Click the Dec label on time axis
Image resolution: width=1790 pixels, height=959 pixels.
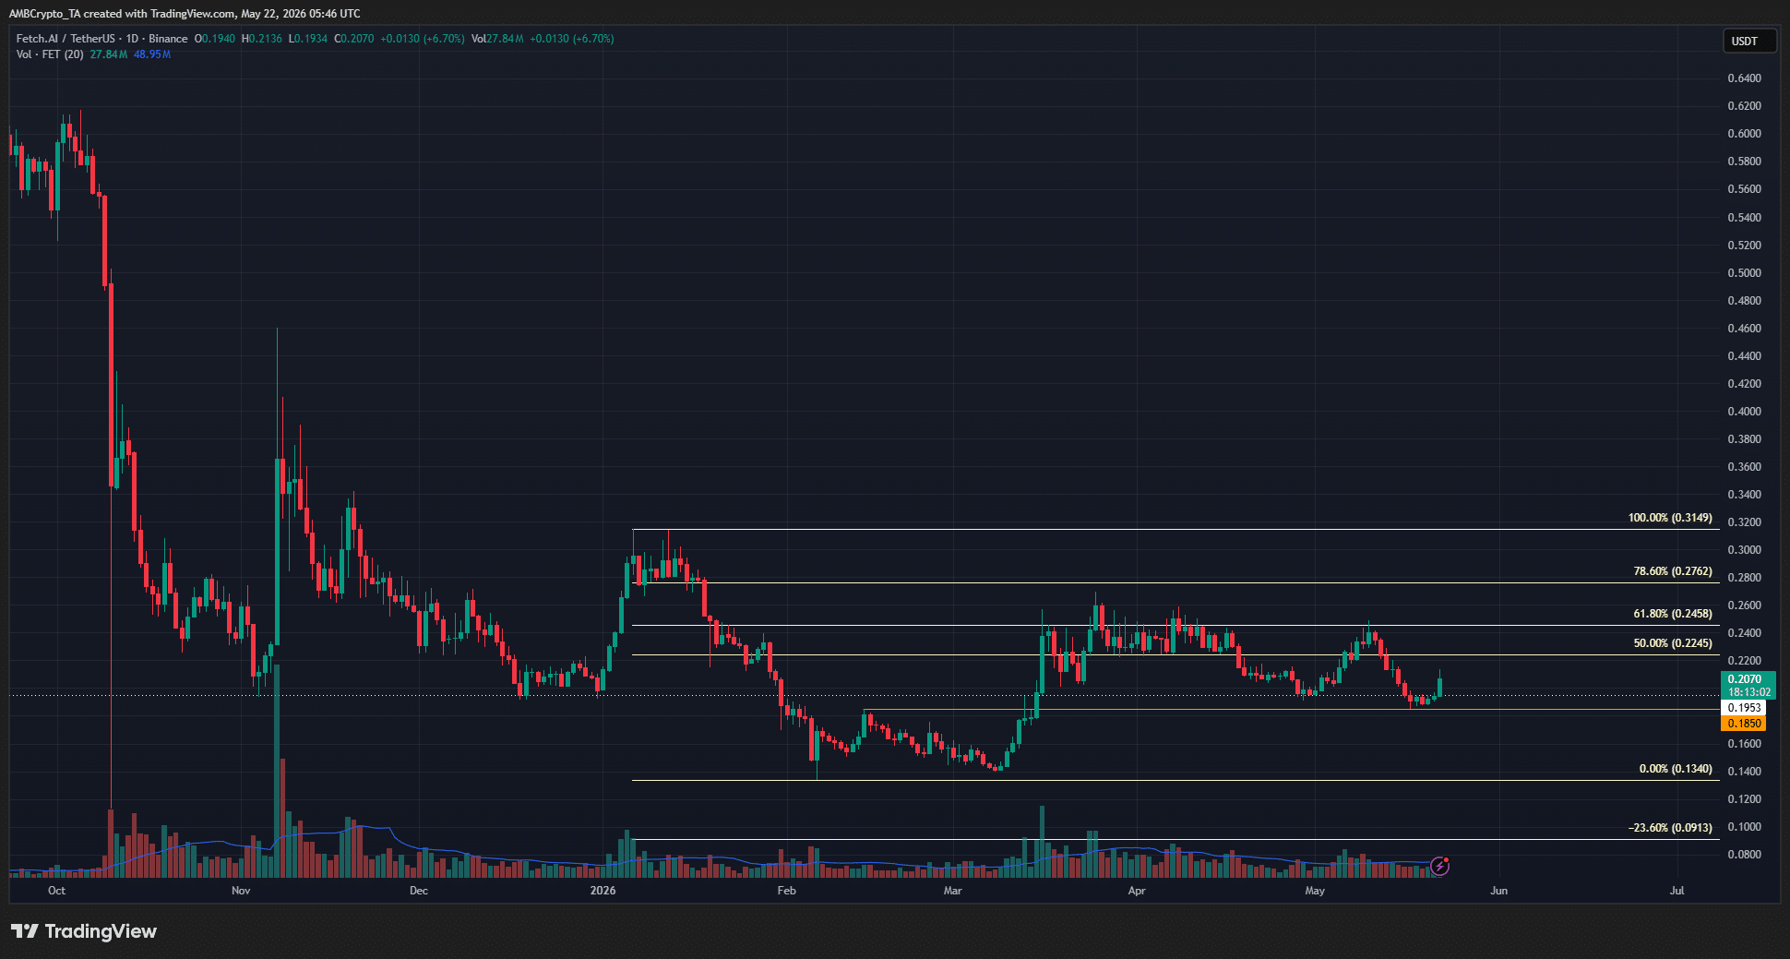419,891
